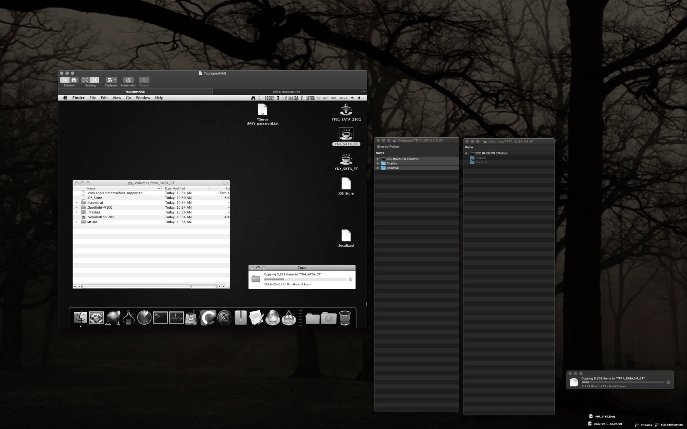Open Activity Monitor in remote dock
This screenshot has width=687, height=429.
point(177,318)
